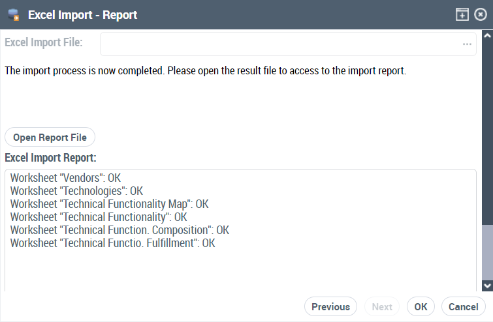This screenshot has height=322, width=493.
Task: Cancel the Excel import dialog
Action: pos(464,306)
